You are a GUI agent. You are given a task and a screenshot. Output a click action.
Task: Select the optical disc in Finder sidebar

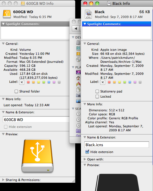click(x=78, y=60)
